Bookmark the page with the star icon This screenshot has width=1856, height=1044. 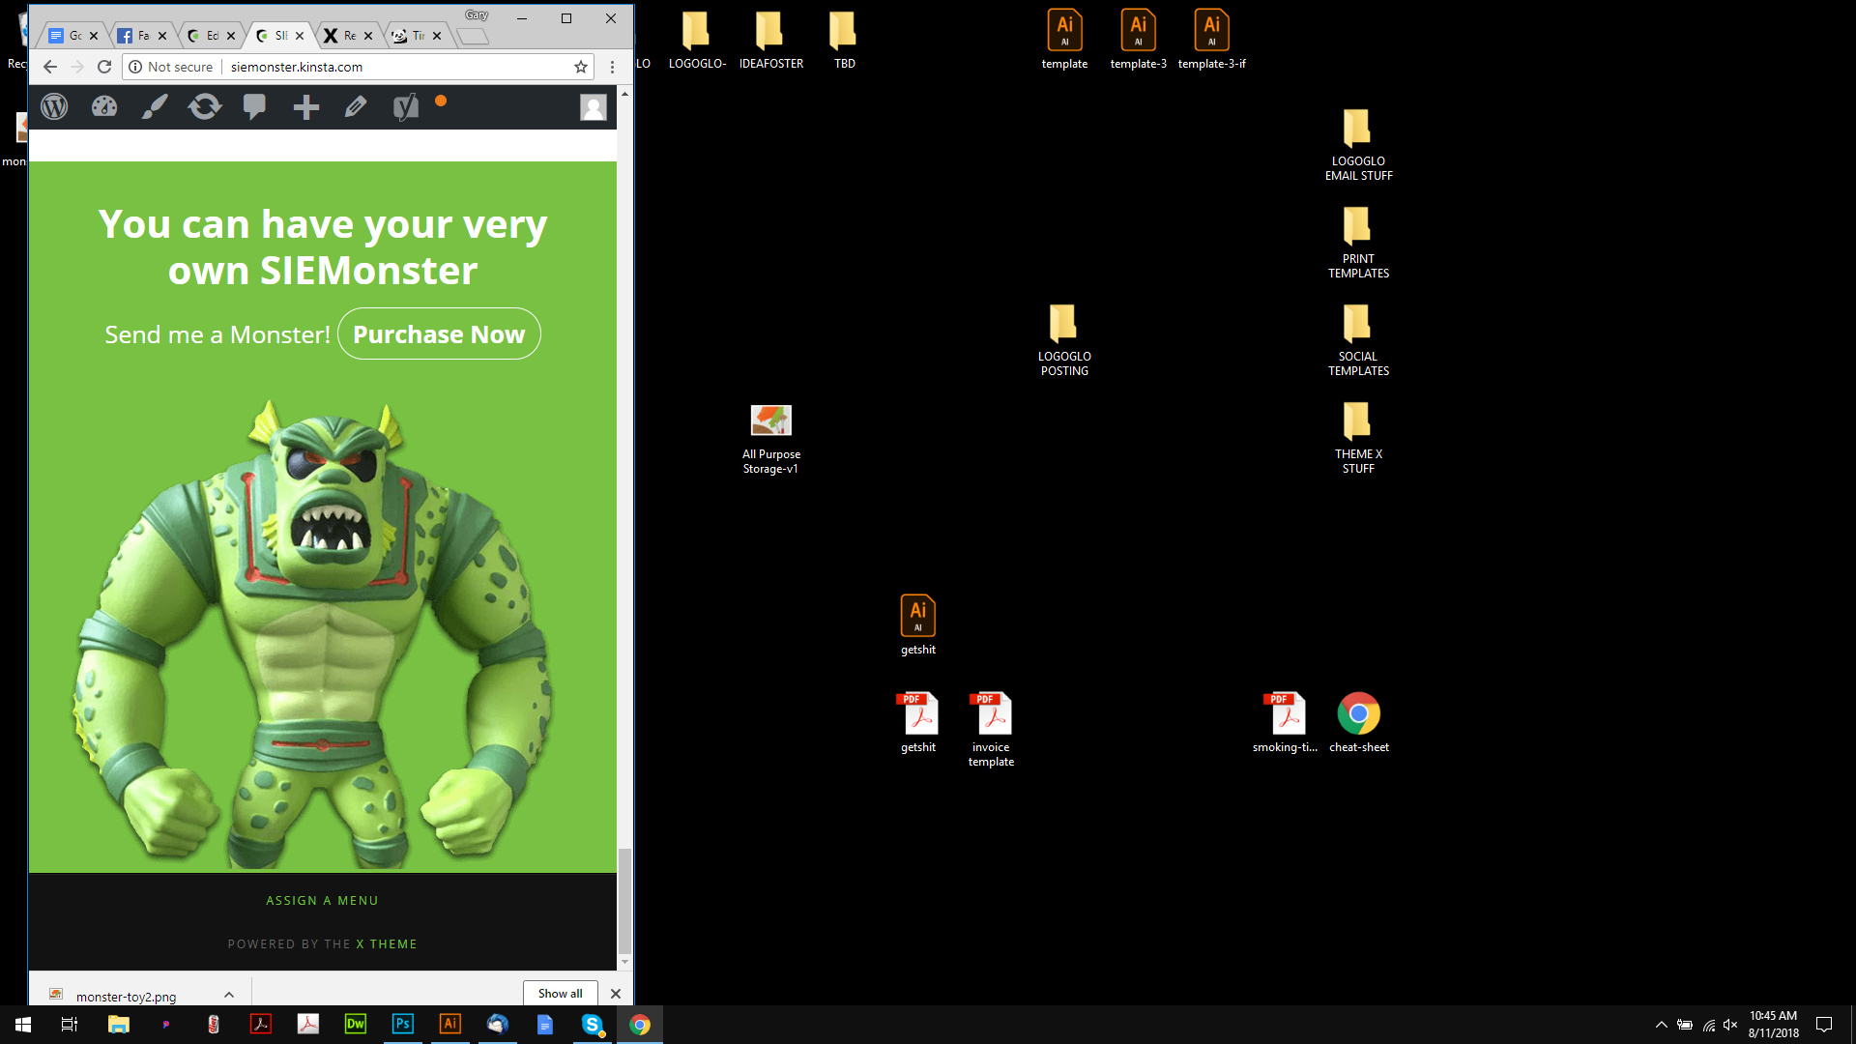tap(580, 67)
